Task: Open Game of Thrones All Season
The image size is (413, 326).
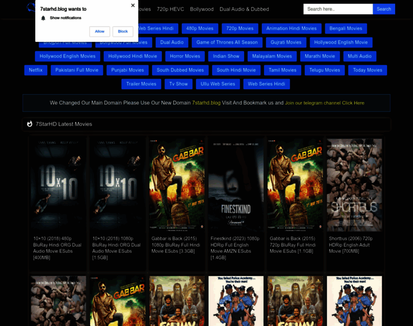Action: pyautogui.click(x=227, y=42)
